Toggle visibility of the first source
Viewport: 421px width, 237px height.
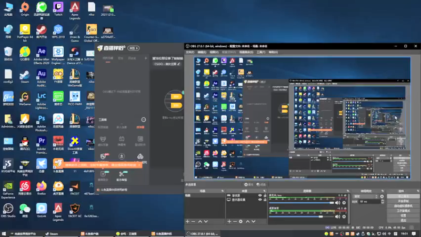tap(260, 195)
